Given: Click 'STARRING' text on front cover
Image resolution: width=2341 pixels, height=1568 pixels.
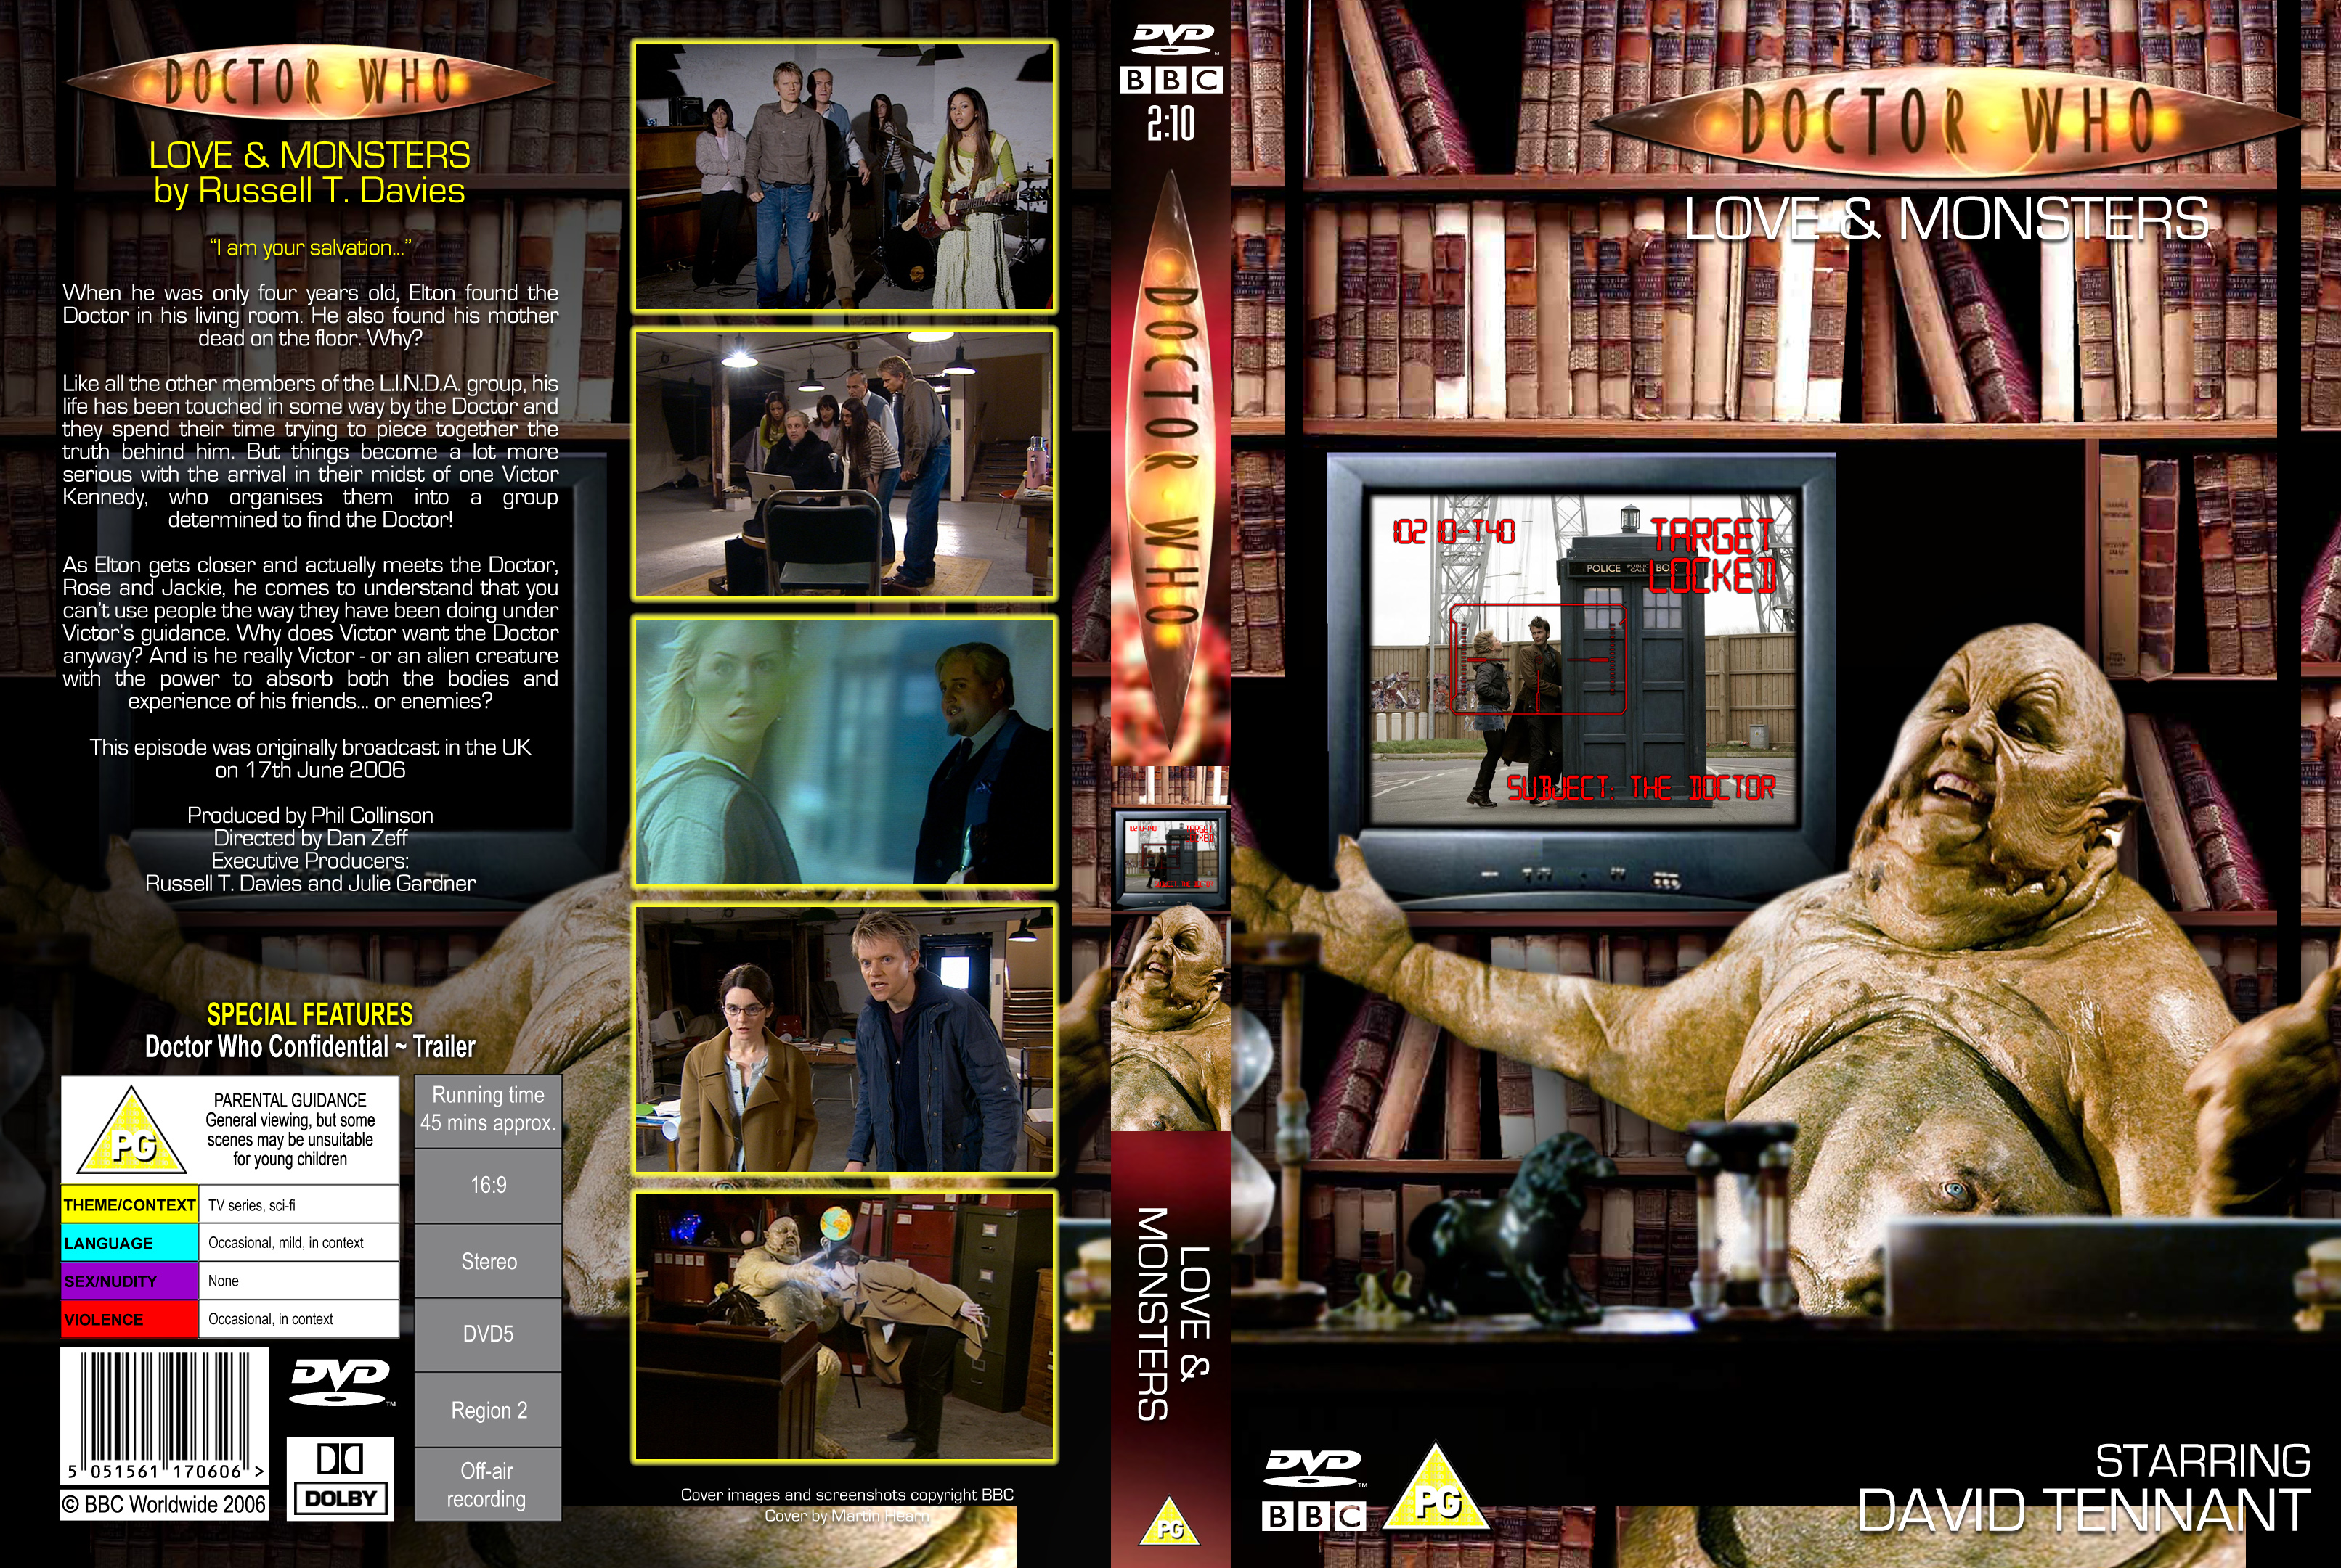Looking at the screenshot, I should (x=2203, y=1461).
